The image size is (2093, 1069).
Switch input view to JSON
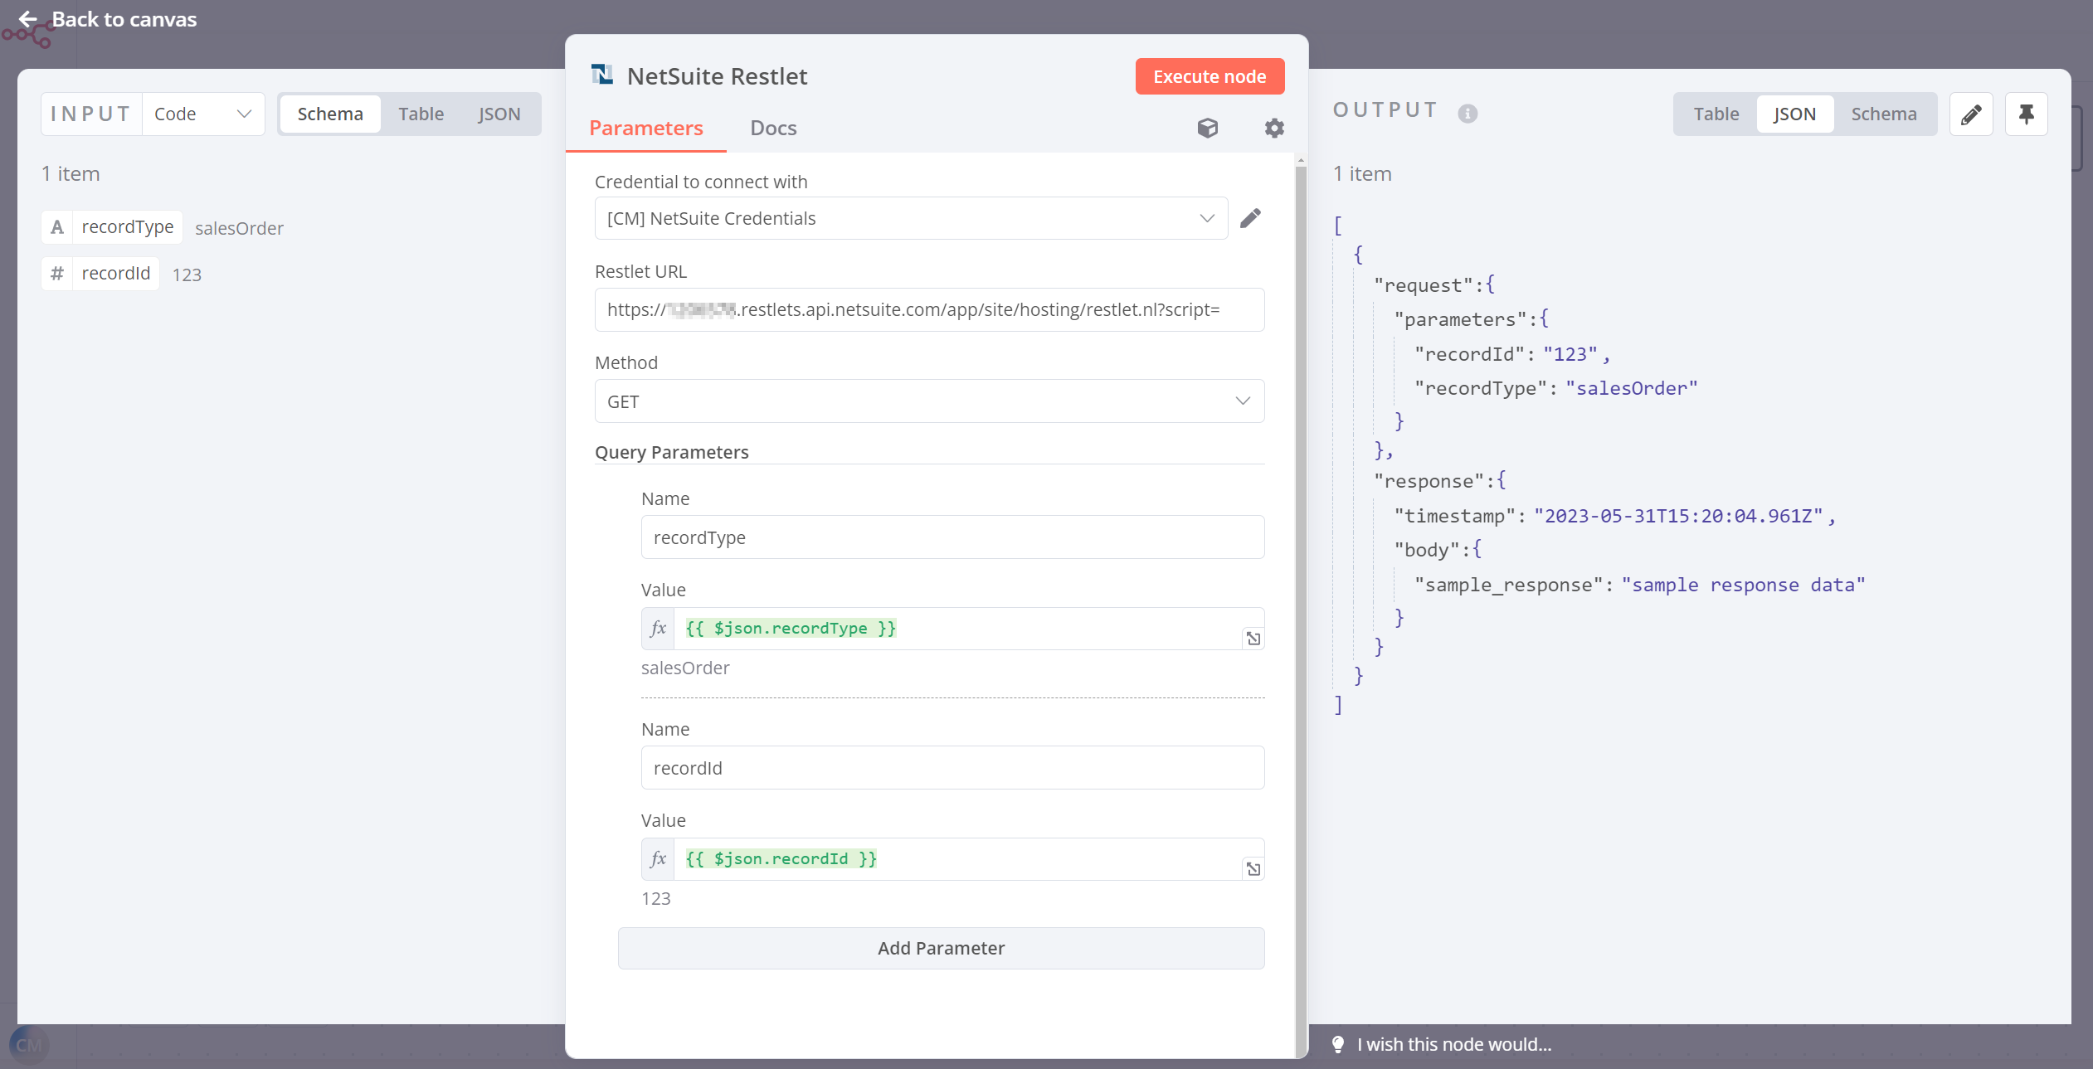point(499,114)
